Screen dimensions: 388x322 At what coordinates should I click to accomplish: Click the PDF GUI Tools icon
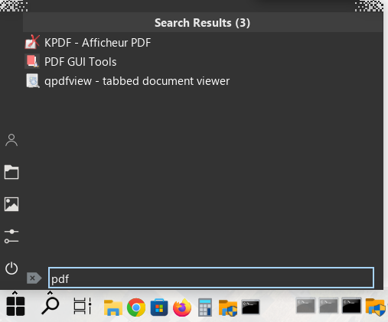coord(32,61)
